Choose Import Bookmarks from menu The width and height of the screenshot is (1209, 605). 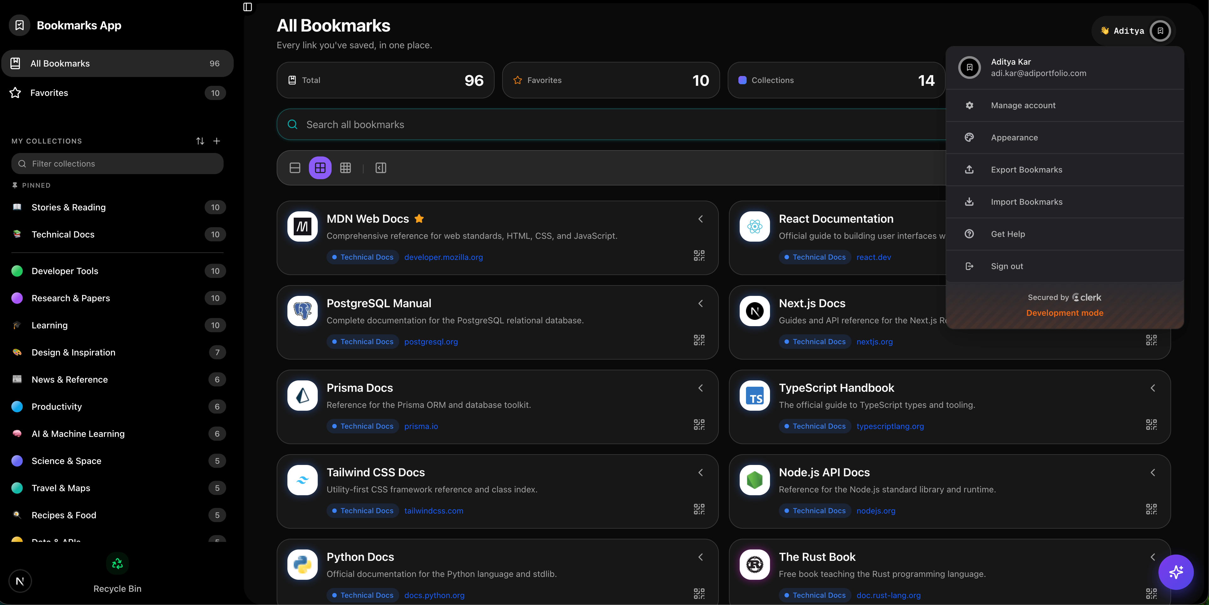[x=1064, y=202]
